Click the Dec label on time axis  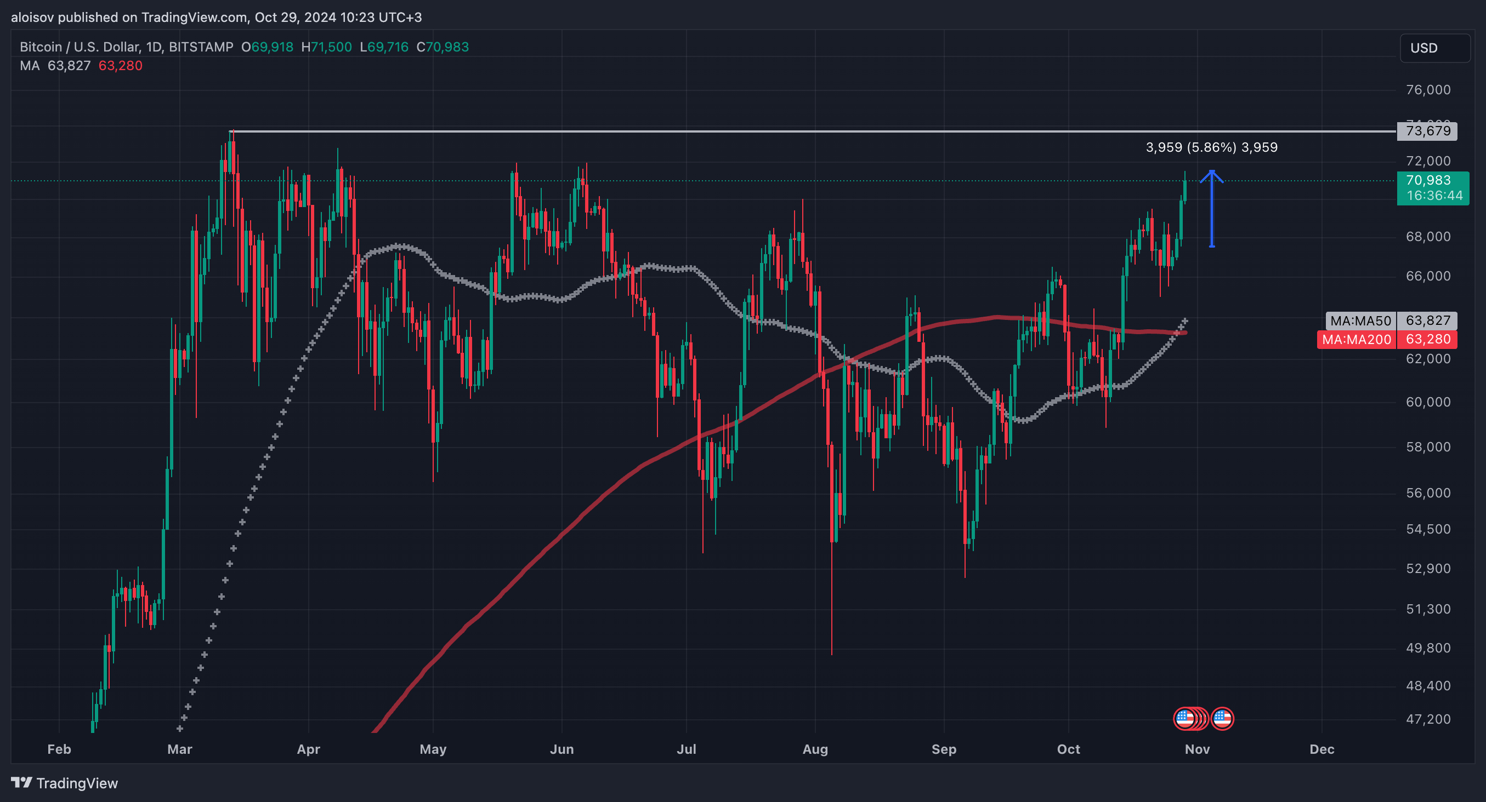click(1321, 749)
